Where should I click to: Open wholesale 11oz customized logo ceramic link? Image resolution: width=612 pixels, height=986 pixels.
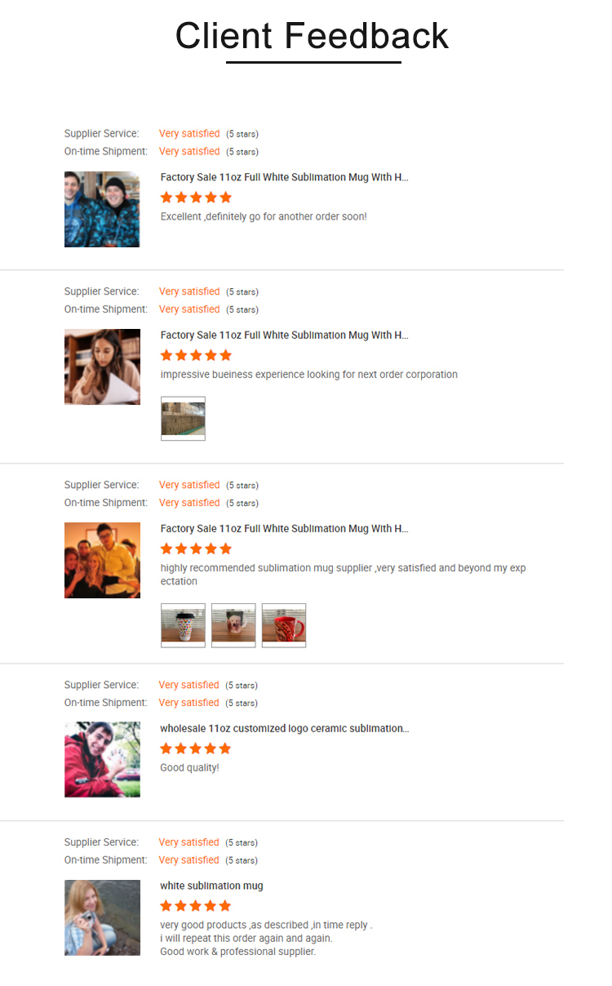tap(284, 728)
